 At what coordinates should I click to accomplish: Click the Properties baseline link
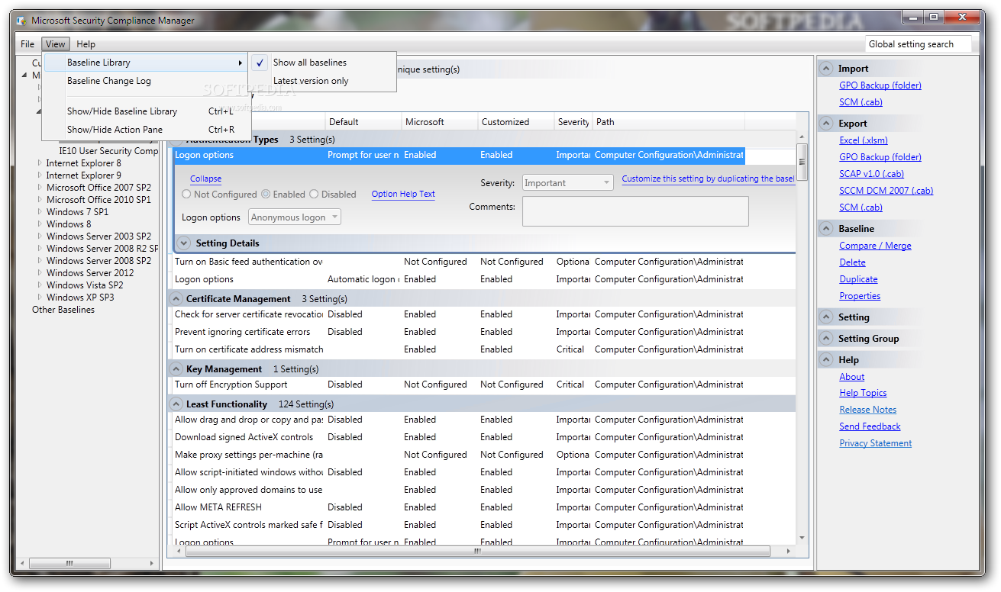click(x=860, y=296)
